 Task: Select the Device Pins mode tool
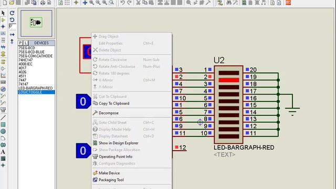pos(3,69)
